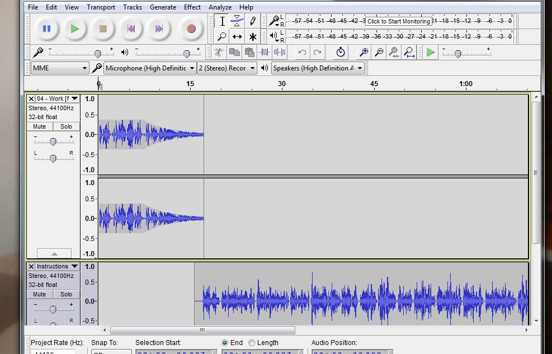This screenshot has width=552, height=354.
Task: Click the Undo arrow icon
Action: click(302, 53)
